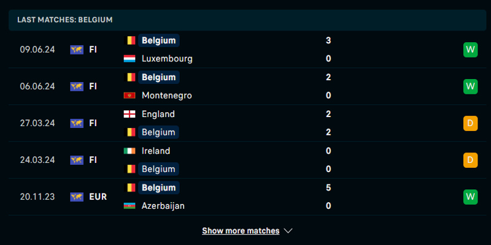Click the Azerbaijan flag icon

click(x=130, y=206)
